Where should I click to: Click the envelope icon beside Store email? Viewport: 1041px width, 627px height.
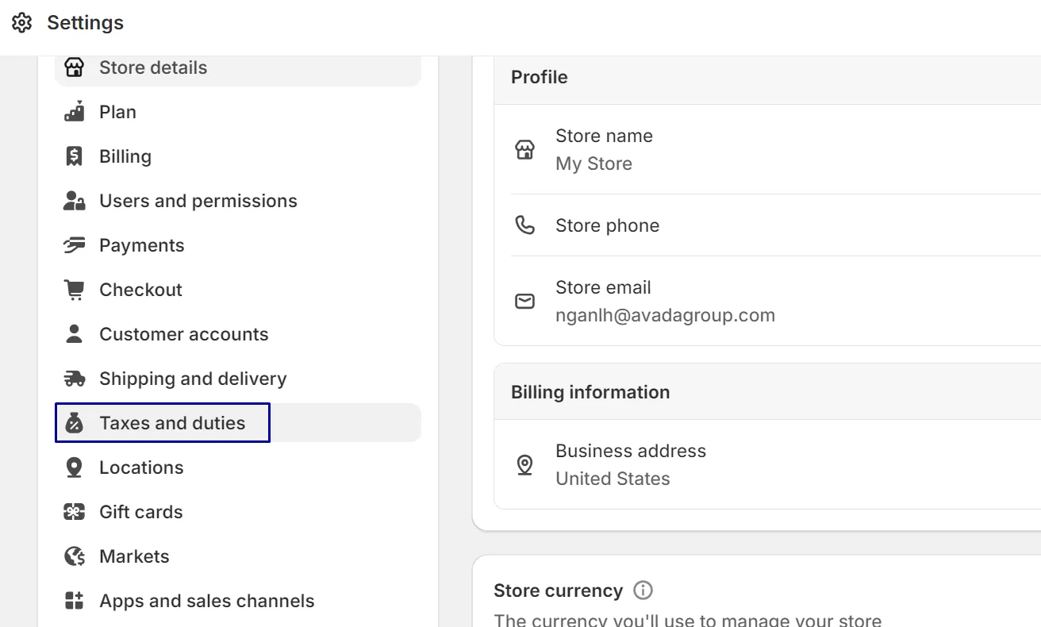coord(524,302)
